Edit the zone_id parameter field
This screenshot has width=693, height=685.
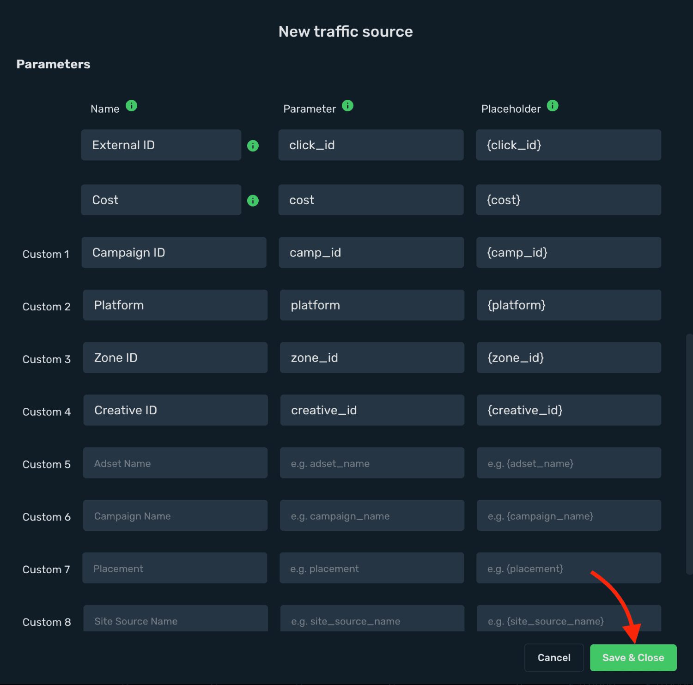click(x=372, y=358)
